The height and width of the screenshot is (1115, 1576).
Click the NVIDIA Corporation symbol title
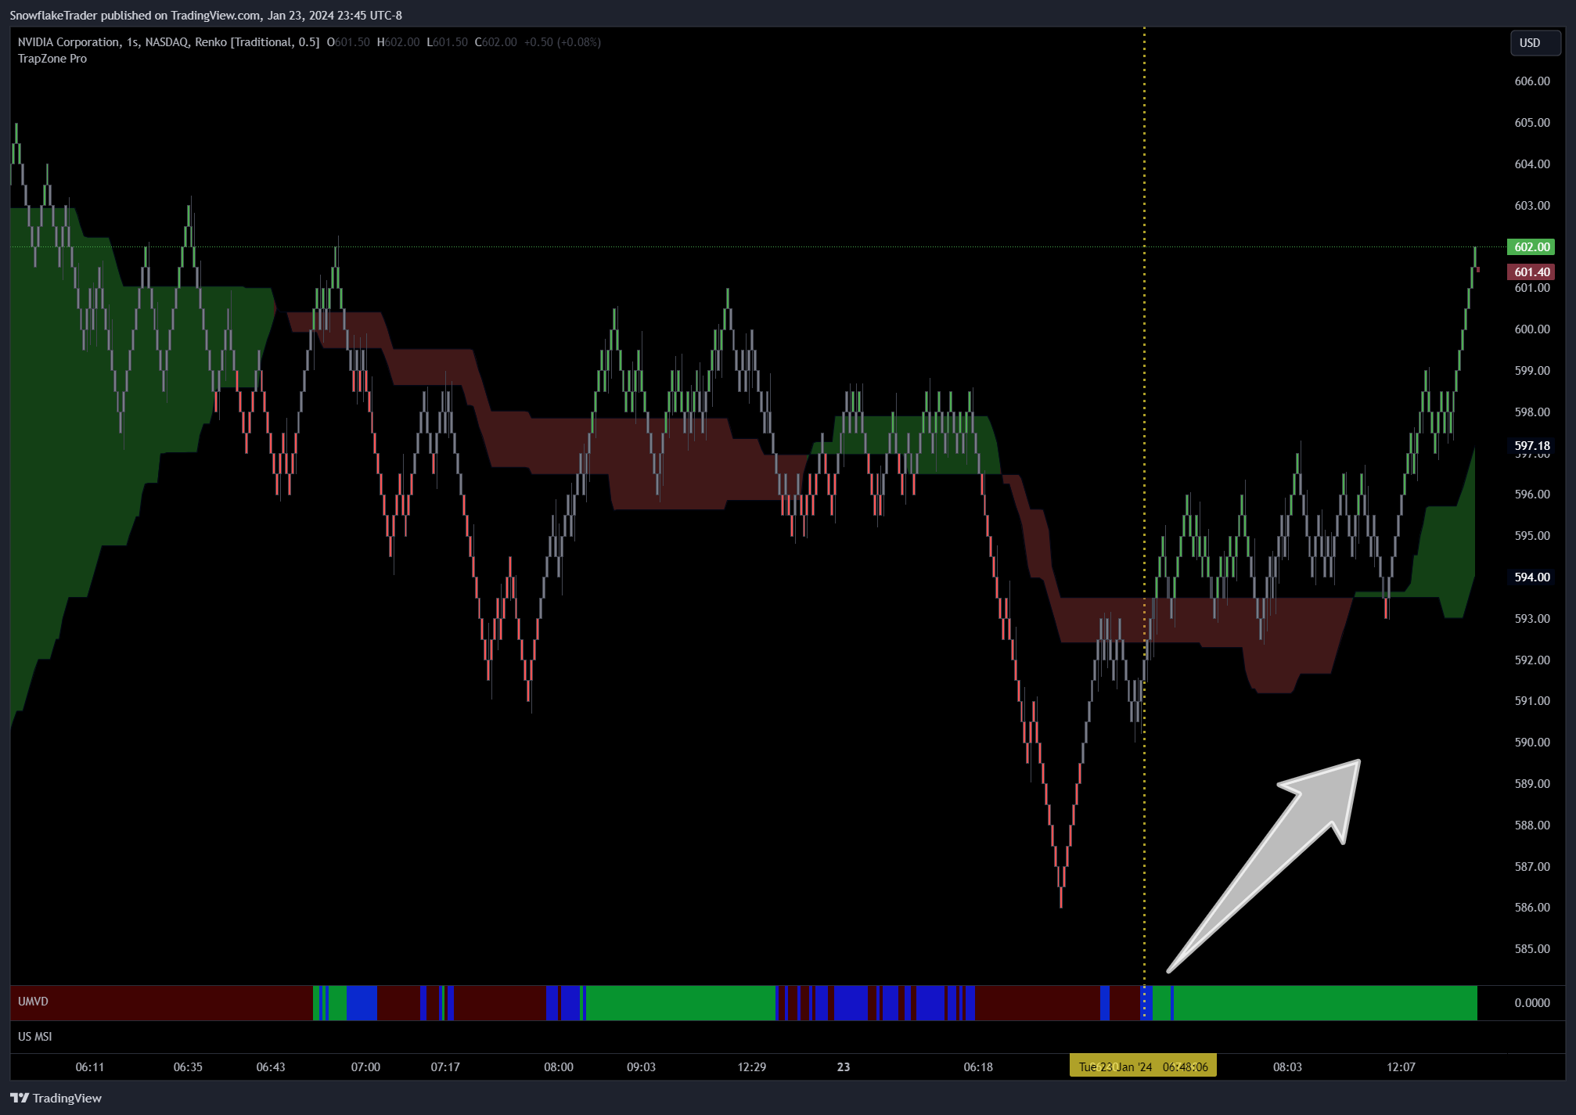70,42
